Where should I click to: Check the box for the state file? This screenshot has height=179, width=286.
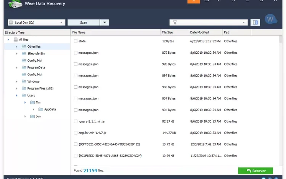tap(76, 42)
